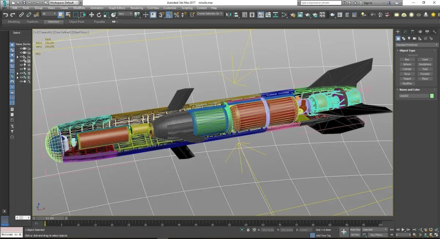
Task: Click the Key Filters button
Action: [x=377, y=235]
